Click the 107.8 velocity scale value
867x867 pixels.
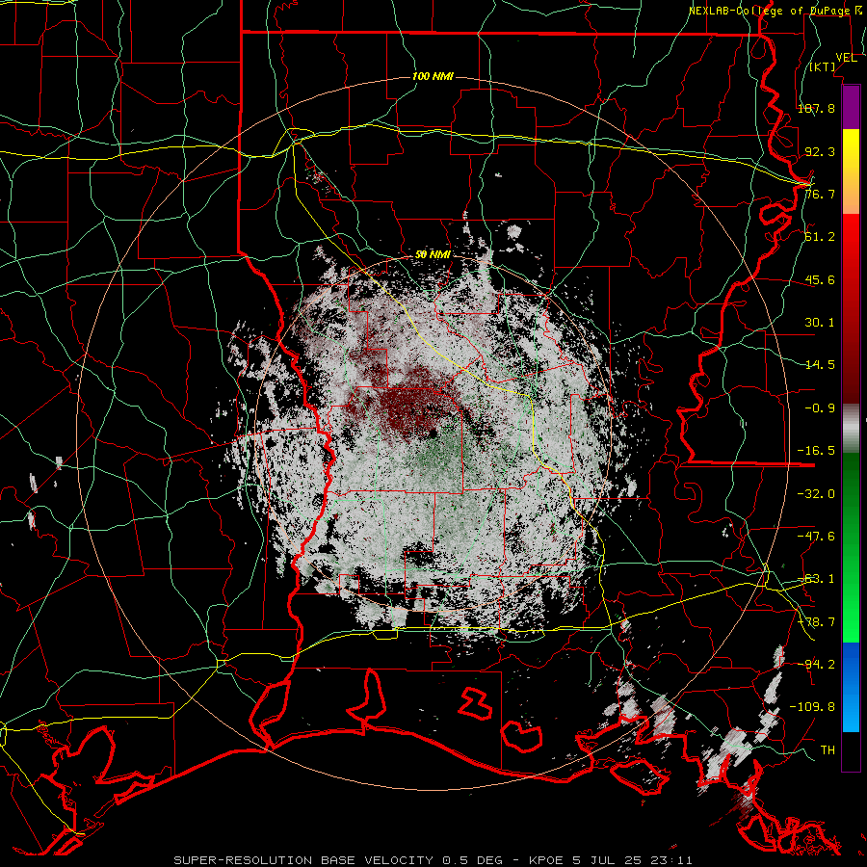816,108
